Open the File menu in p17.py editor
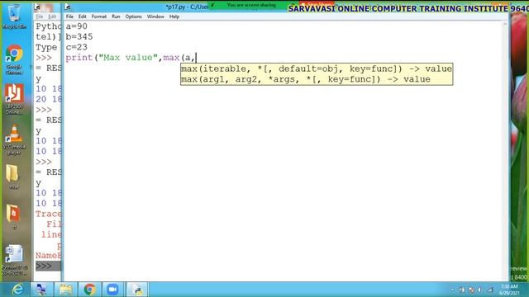 point(69,16)
